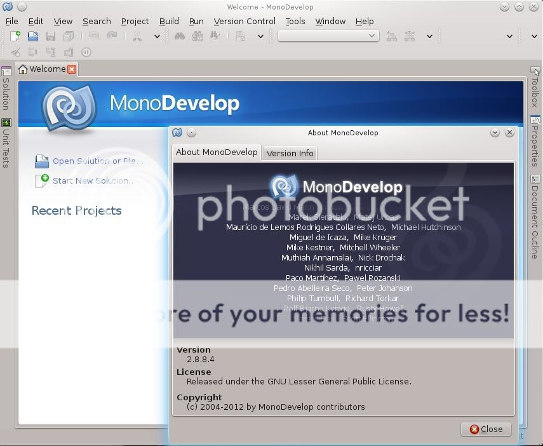Screen dimensions: 543x446
Task: Expand overflow arrow after the build icons
Action: click(x=429, y=36)
